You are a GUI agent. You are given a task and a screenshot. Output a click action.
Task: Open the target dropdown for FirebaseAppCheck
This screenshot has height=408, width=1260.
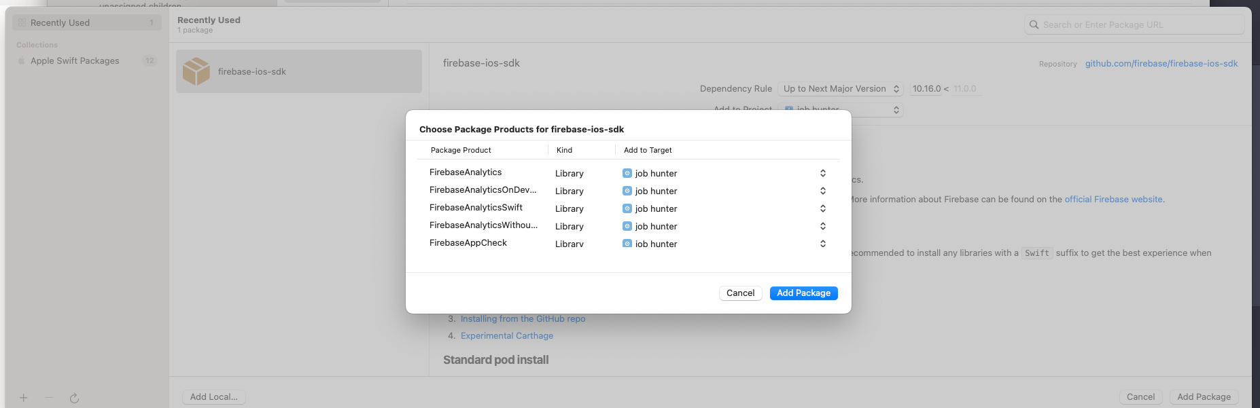[822, 244]
